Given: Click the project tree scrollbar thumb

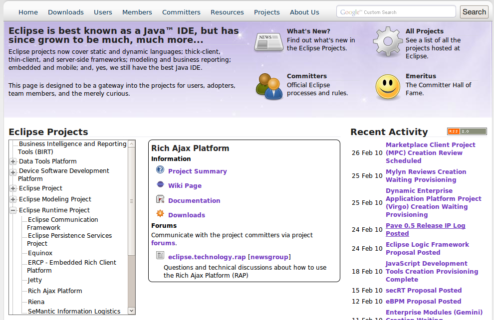Looking at the screenshot, I should click(132, 201).
